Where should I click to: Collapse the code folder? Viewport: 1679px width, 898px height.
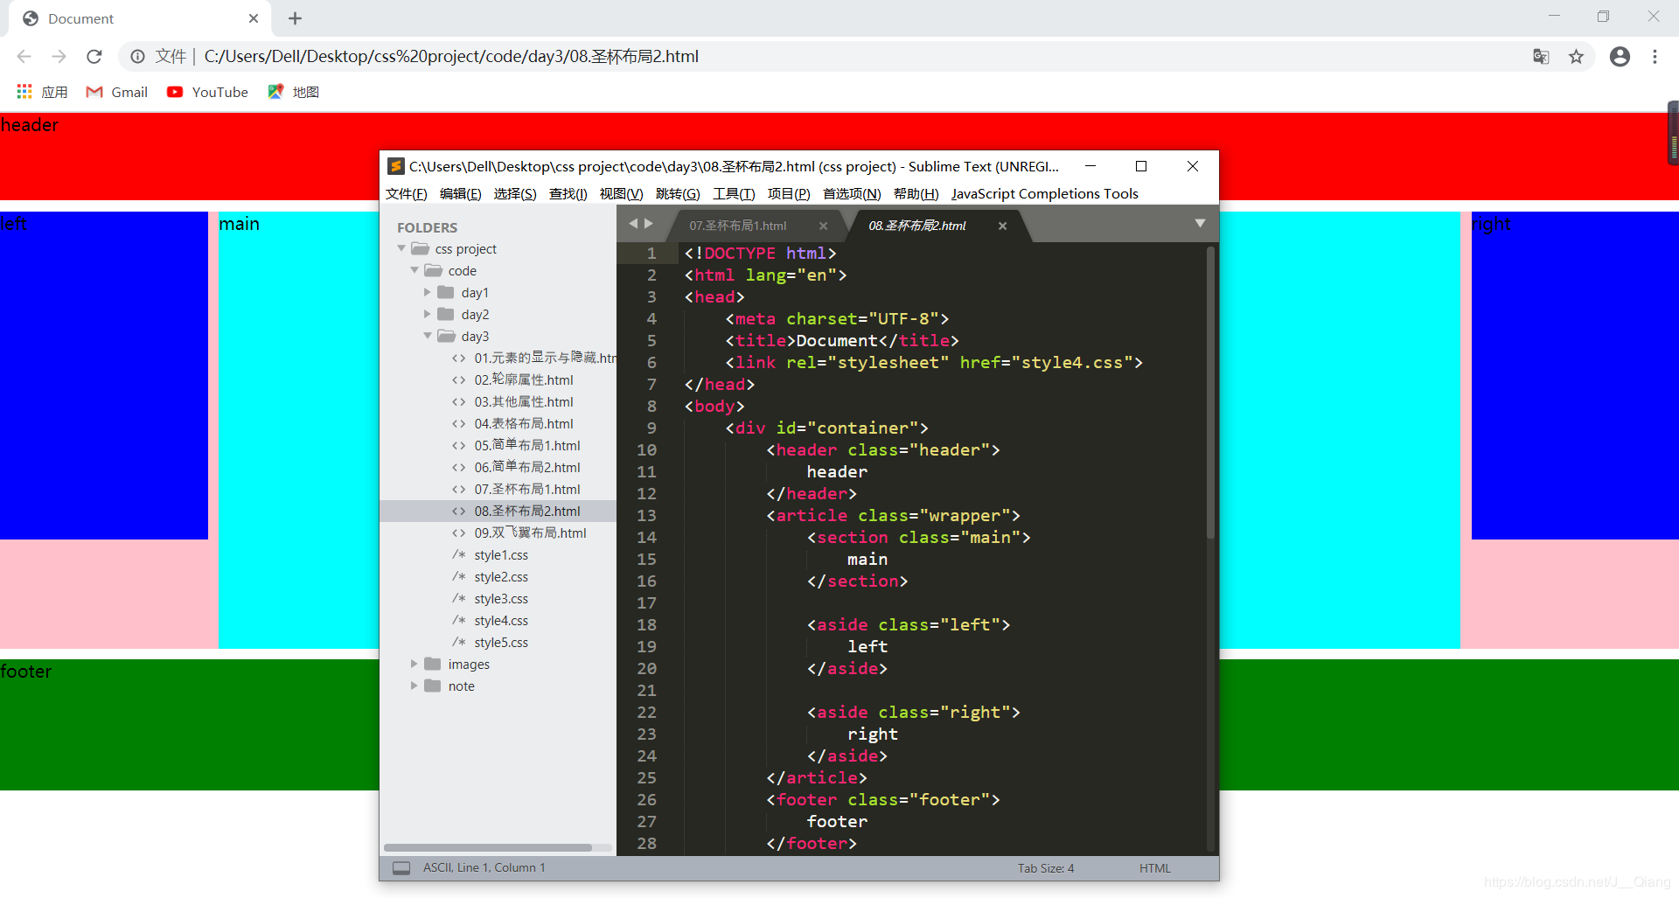pyautogui.click(x=415, y=271)
